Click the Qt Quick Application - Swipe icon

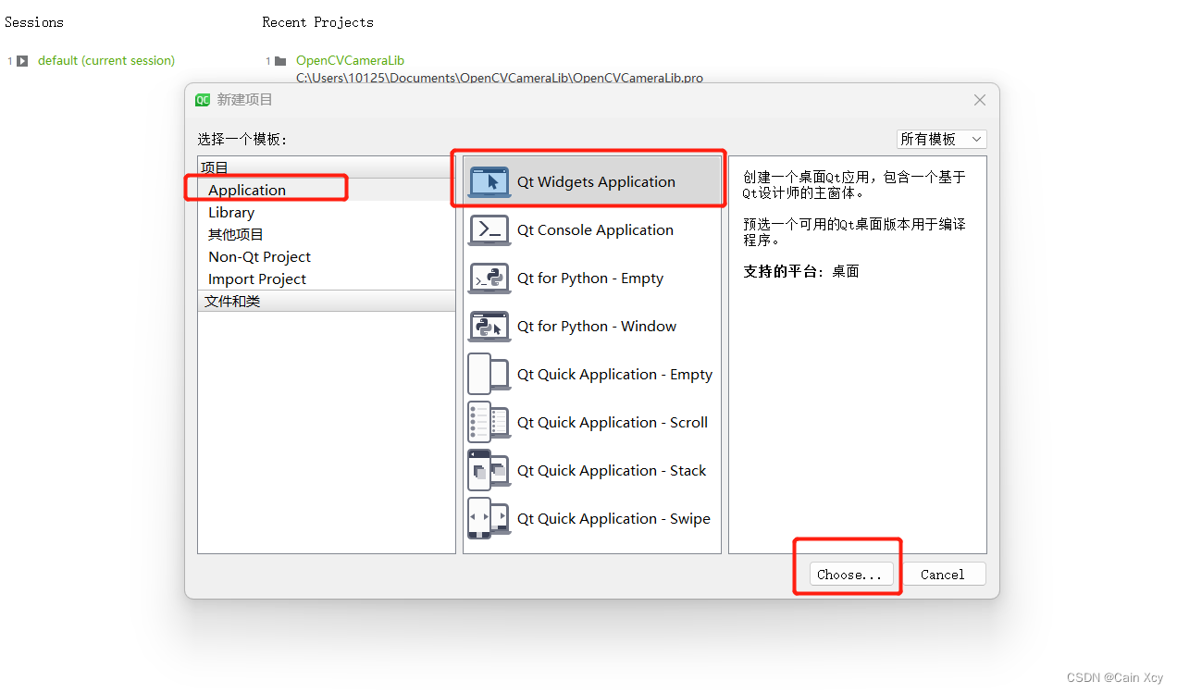(489, 519)
